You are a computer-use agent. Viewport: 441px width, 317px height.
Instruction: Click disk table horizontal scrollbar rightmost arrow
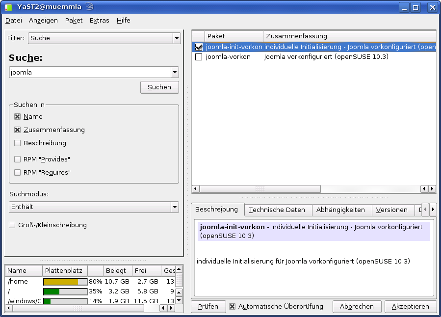tap(171, 308)
